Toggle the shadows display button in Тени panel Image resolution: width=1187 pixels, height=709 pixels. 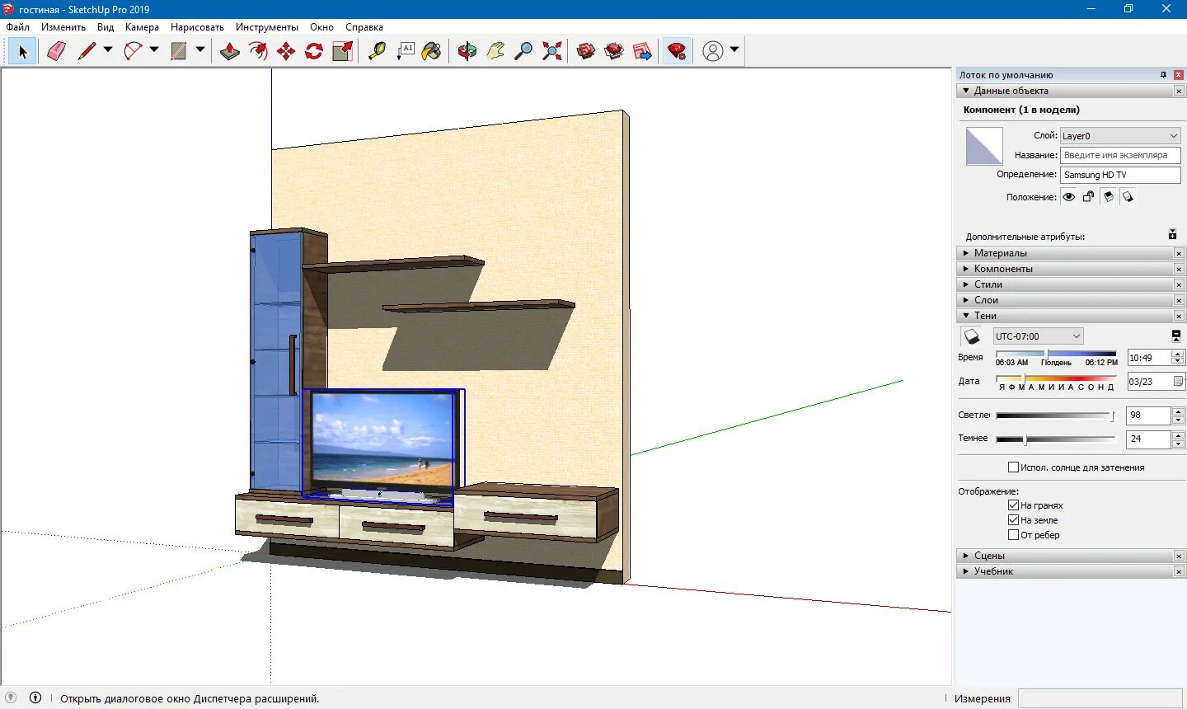[972, 336]
